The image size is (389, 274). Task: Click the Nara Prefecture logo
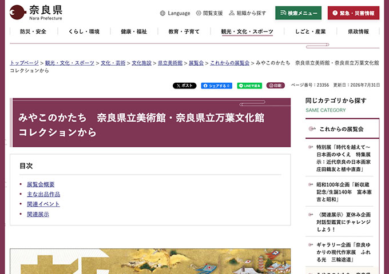coord(36,13)
